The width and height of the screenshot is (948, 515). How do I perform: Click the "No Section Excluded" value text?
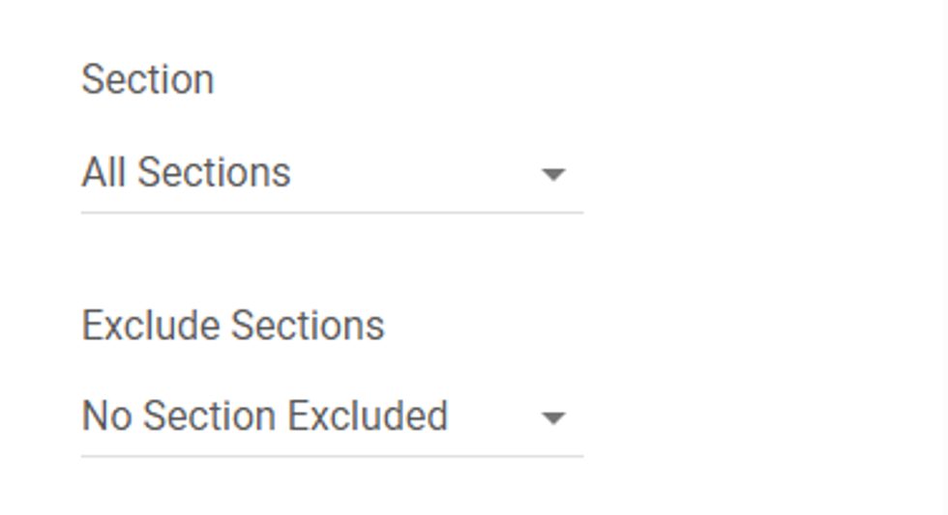(265, 416)
